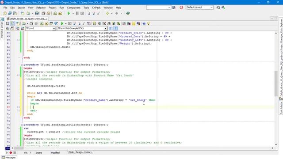Click the yellow note icon in CnPack toolbar
The height and width of the screenshot is (159, 283).
(x=134, y=23)
